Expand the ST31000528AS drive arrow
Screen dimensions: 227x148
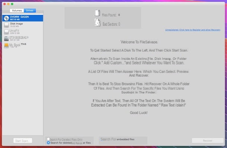tap(28, 37)
